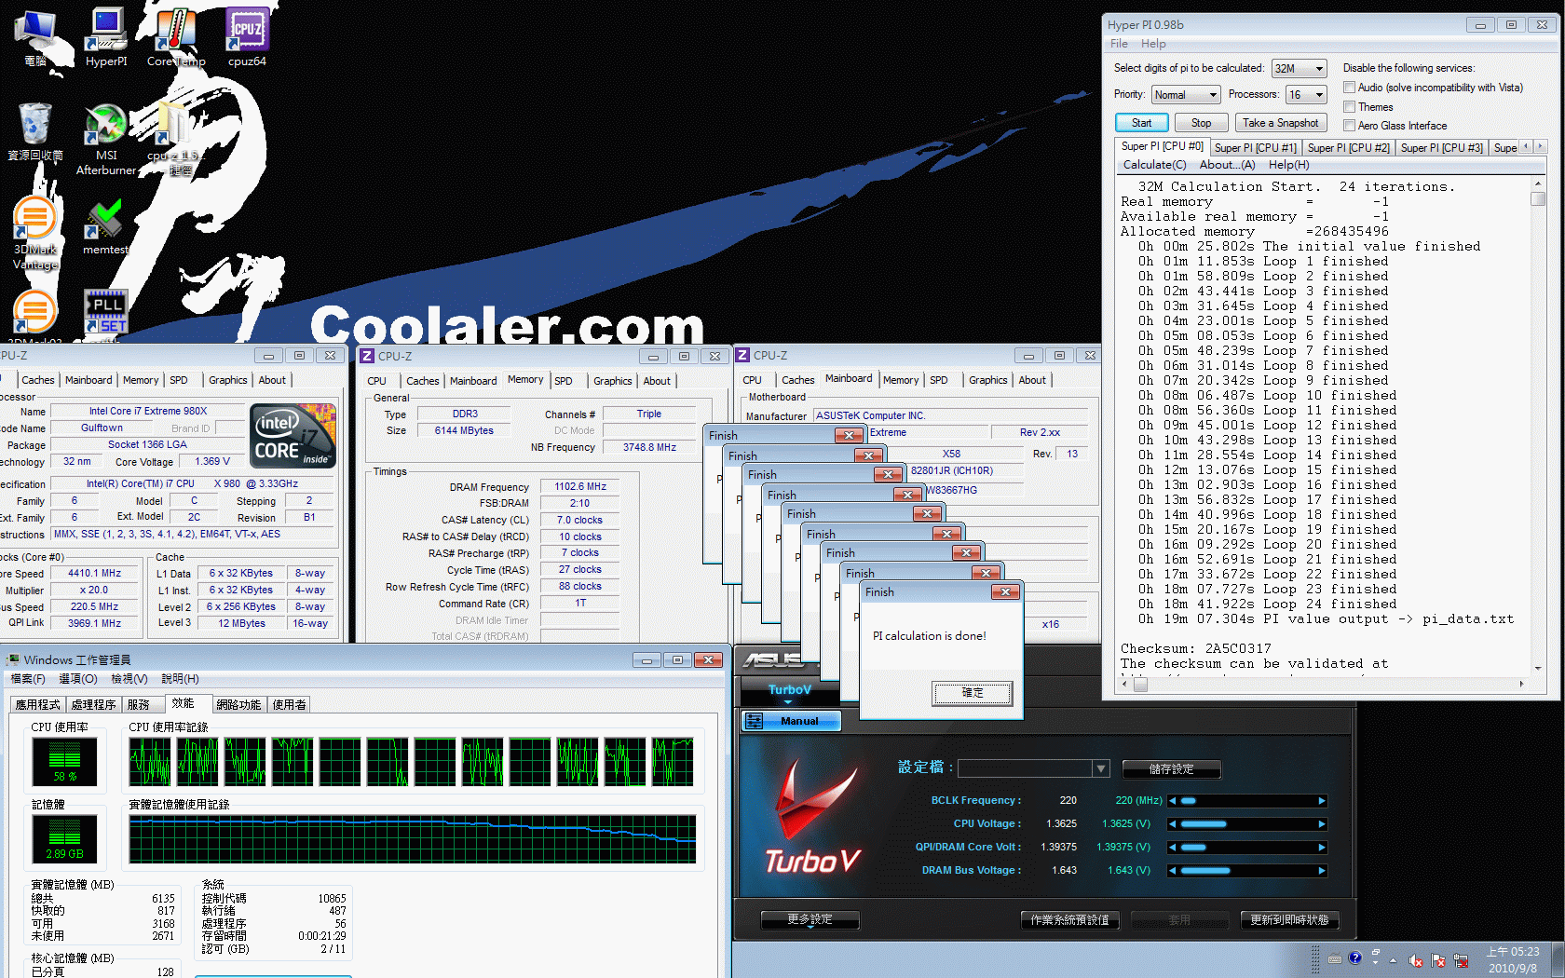
Task: Click the Intel Core i7 logo badge
Action: (x=293, y=435)
